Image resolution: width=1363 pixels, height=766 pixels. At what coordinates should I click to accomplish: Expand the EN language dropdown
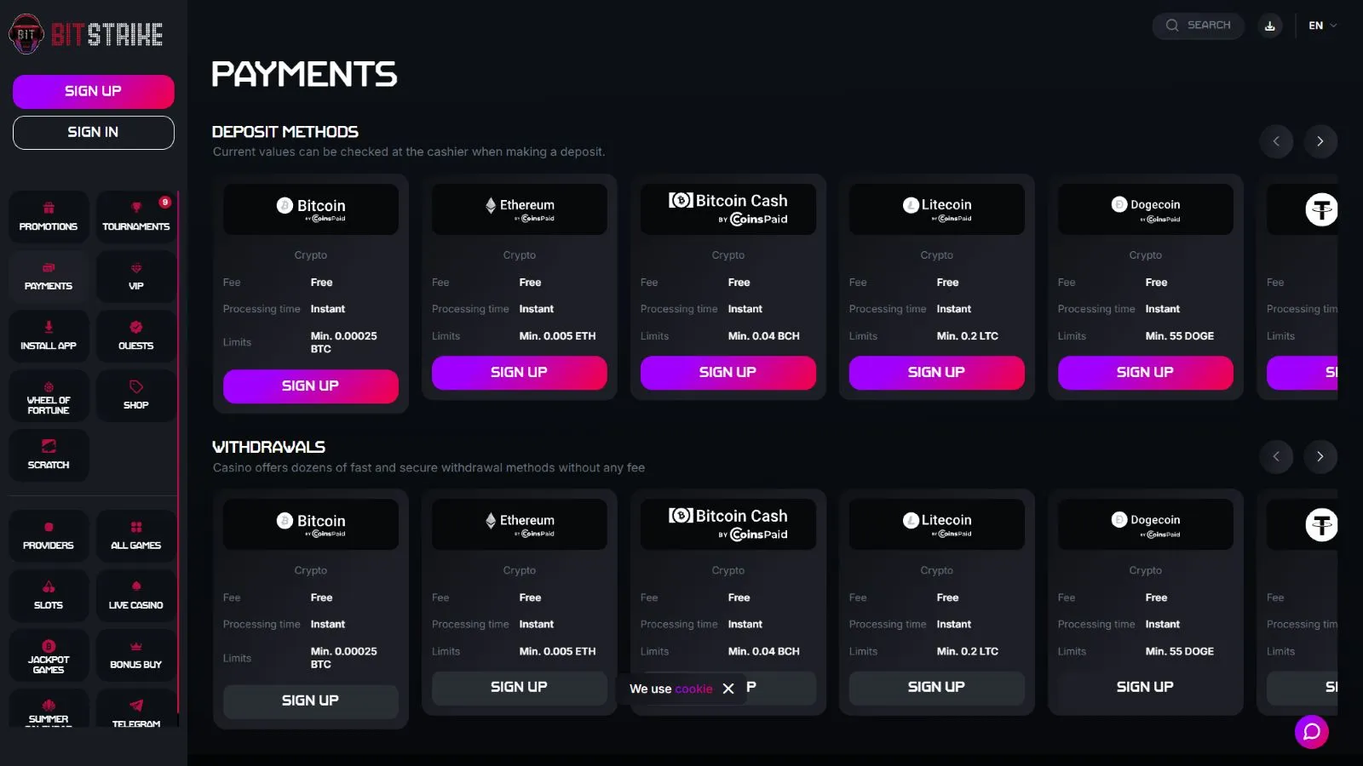click(1322, 26)
